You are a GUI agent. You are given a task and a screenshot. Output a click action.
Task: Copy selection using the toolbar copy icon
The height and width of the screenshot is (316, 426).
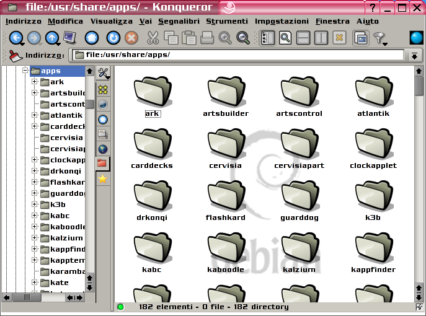pos(171,38)
